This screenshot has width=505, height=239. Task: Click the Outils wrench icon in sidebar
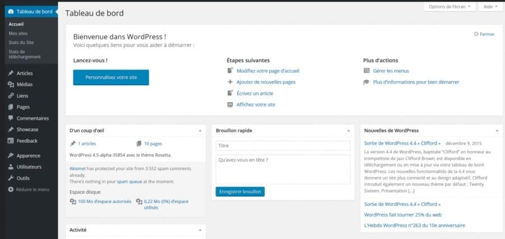(11, 178)
